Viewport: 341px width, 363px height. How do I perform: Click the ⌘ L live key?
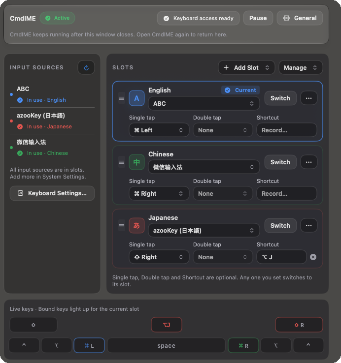click(x=89, y=345)
